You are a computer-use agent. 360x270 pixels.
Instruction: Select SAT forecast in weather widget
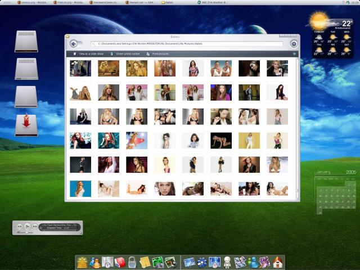346,49
